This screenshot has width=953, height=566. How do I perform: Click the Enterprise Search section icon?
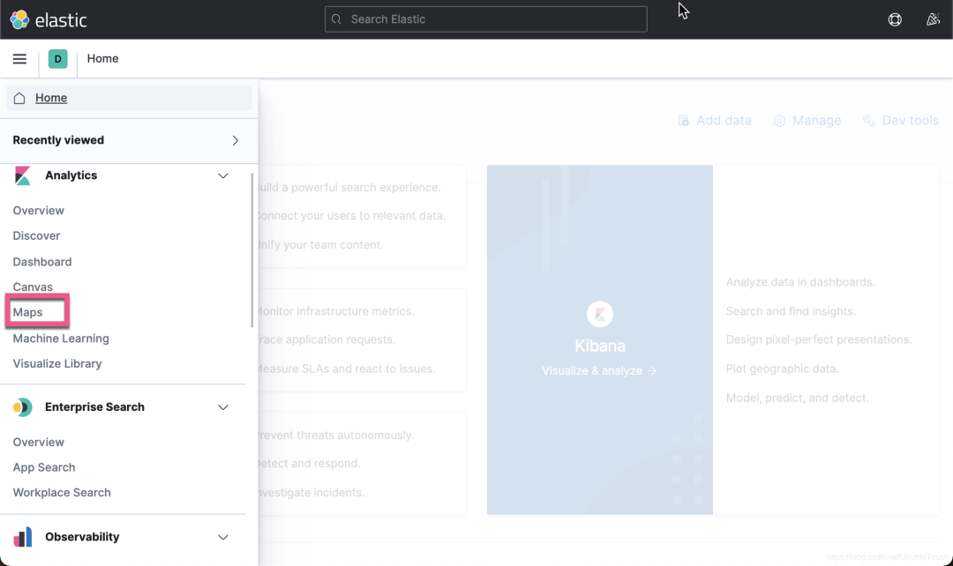(x=22, y=407)
